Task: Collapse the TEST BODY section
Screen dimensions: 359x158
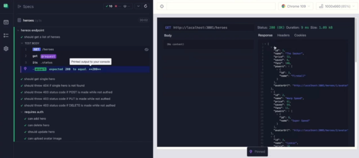Action: (22, 43)
